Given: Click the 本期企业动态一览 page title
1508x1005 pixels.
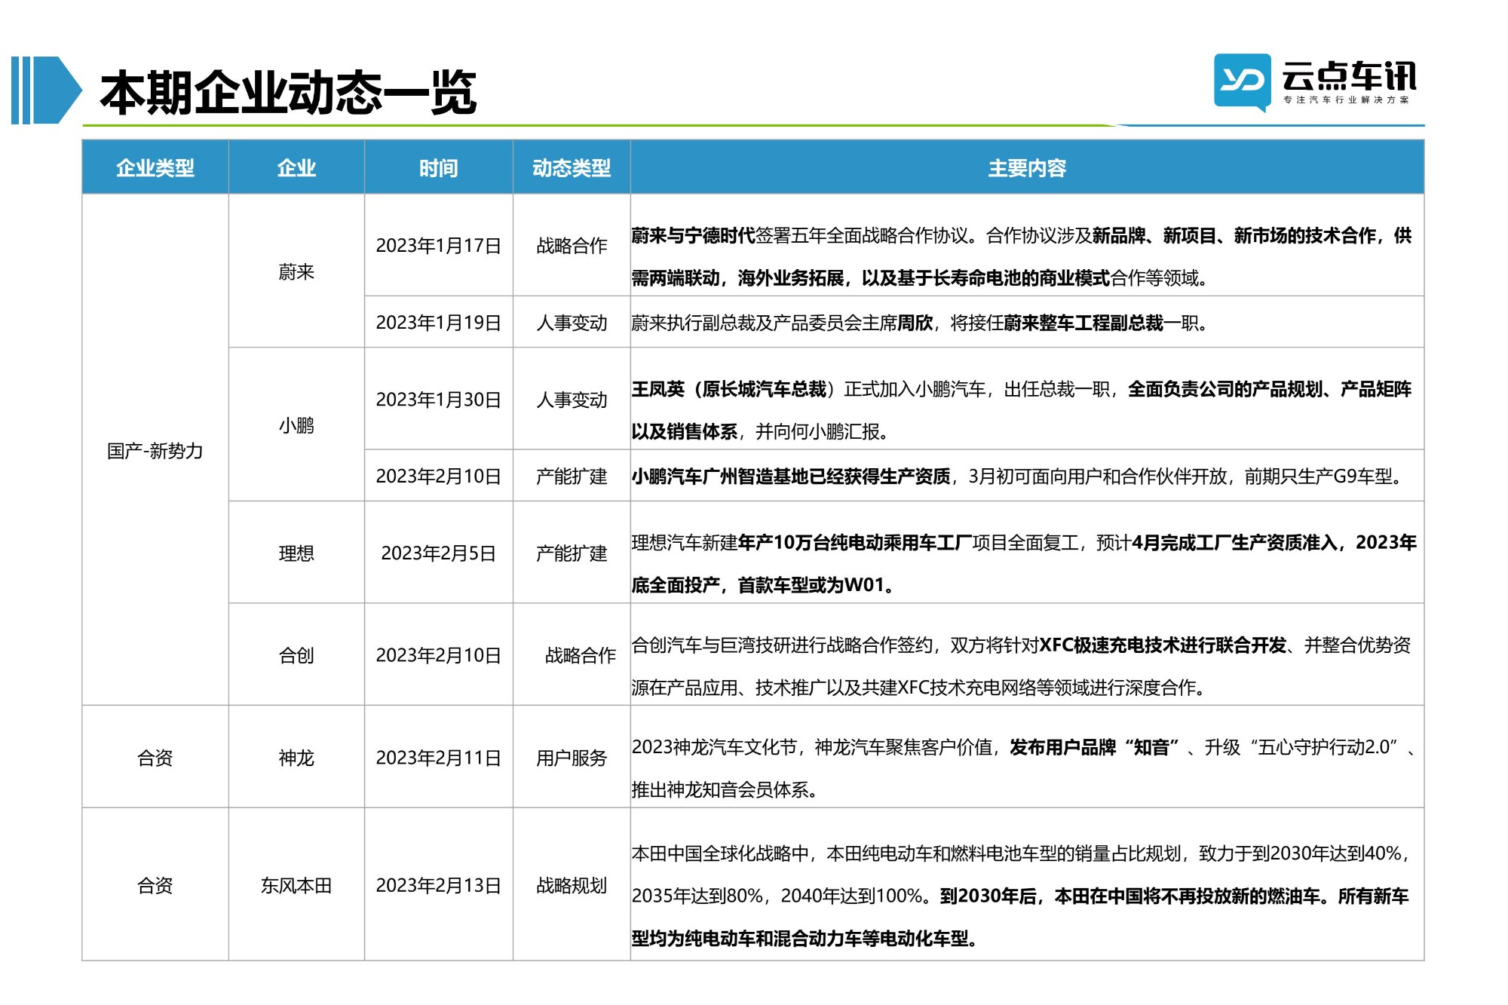Looking at the screenshot, I should coord(288,92).
